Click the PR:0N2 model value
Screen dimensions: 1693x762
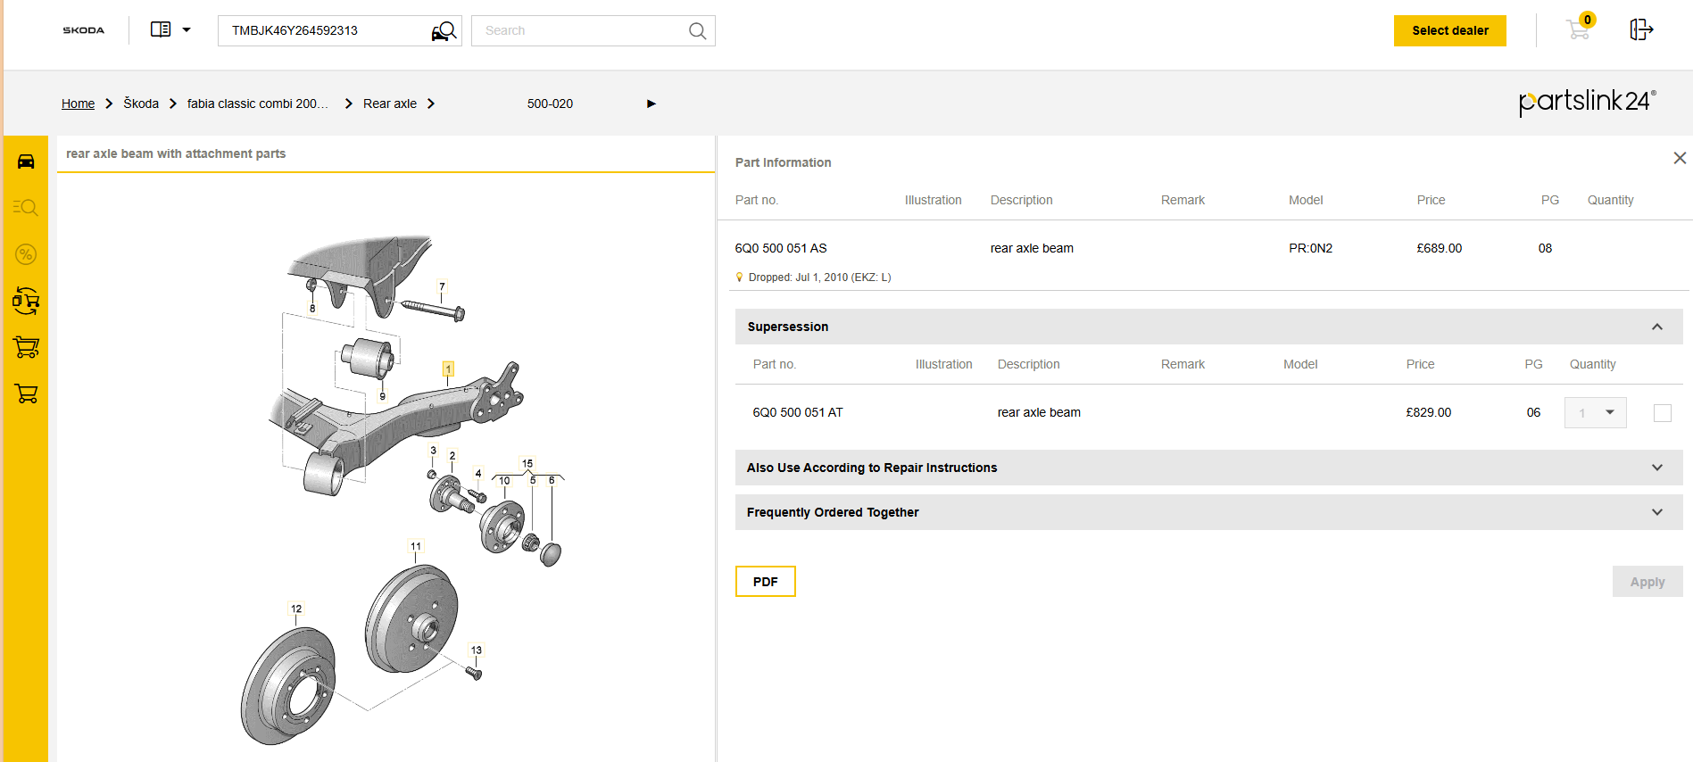point(1310,248)
